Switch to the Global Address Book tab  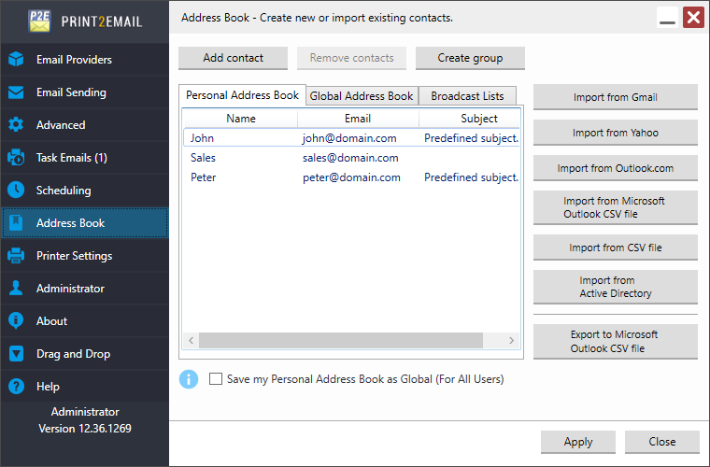click(x=362, y=96)
